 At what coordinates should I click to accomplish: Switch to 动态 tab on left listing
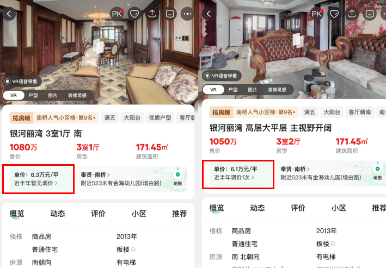58,214
